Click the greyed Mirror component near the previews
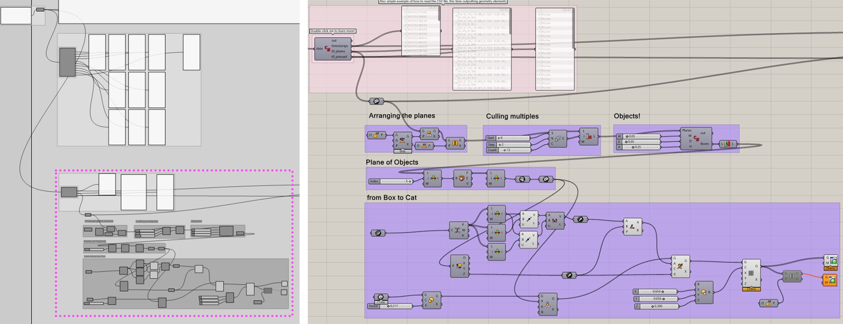 pos(792,276)
